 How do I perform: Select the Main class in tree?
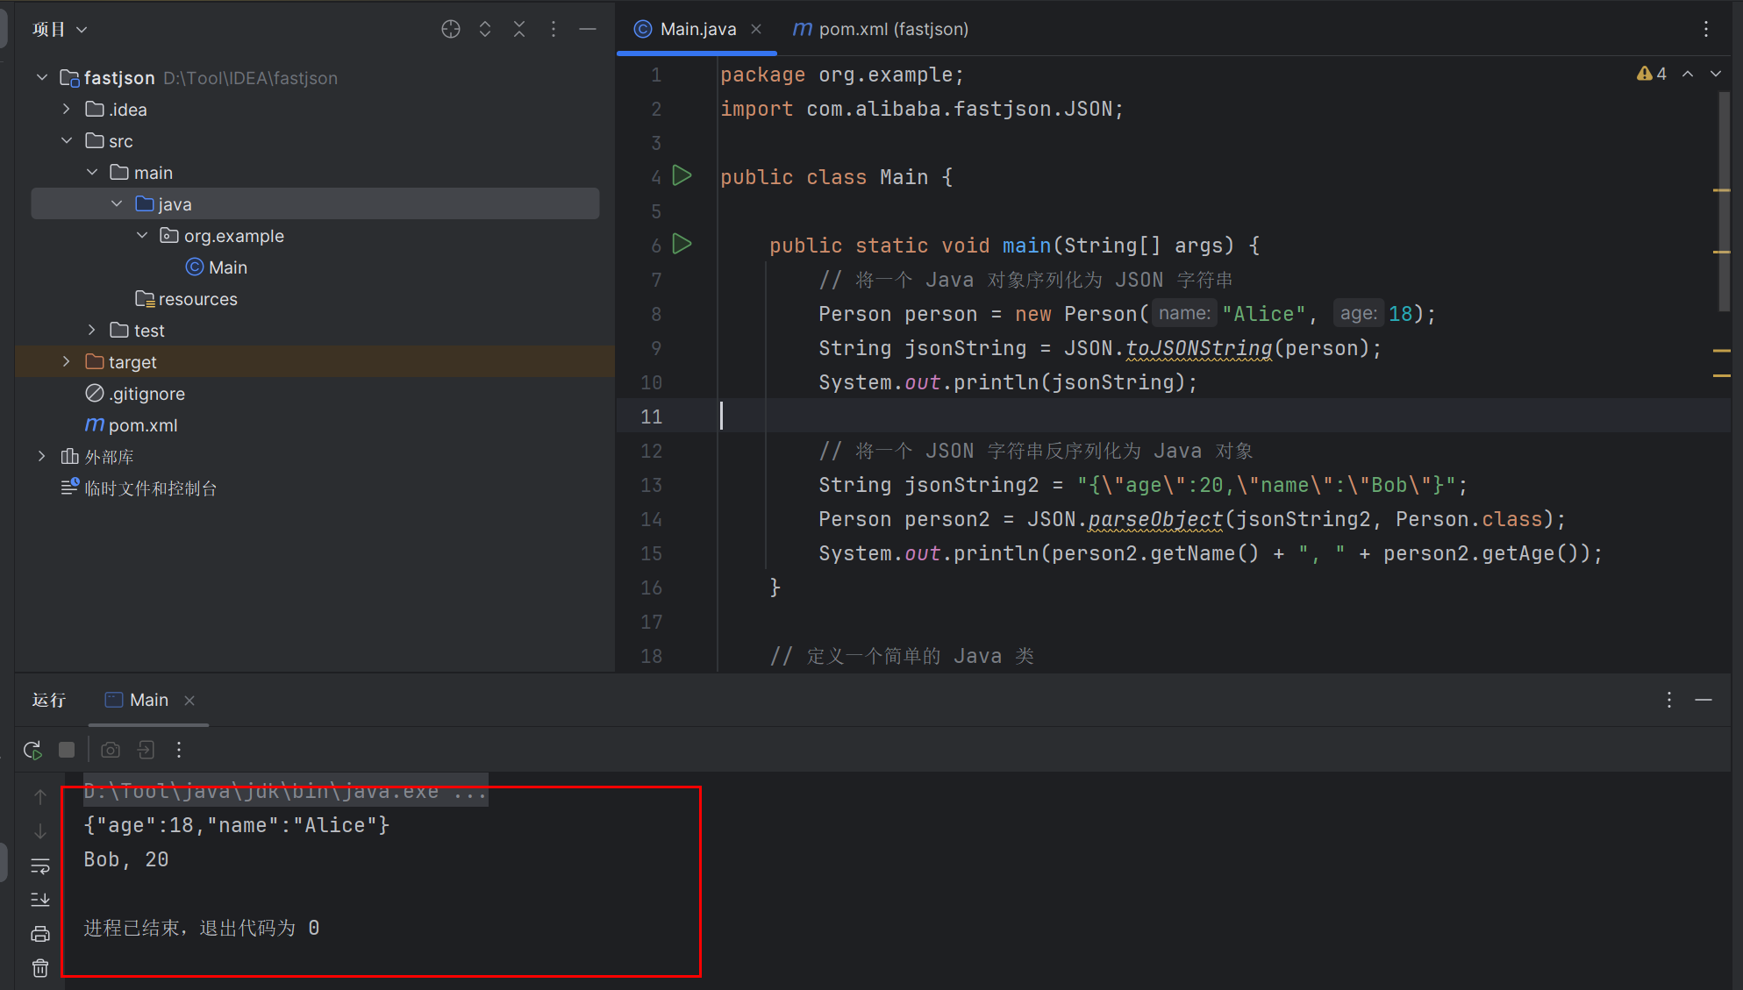click(217, 267)
